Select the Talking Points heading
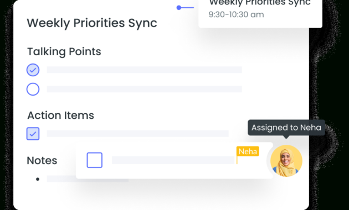This screenshot has width=349, height=210. point(64,52)
